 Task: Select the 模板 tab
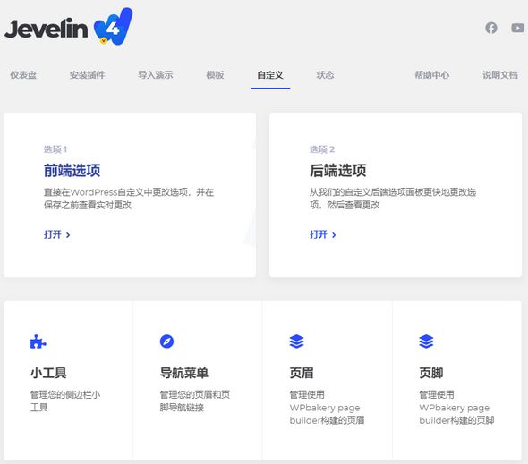click(215, 75)
